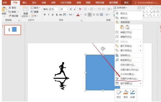Open shape Style (样式) mini toolbar button
Viewport: 161px width, 102px height.
tap(119, 94)
